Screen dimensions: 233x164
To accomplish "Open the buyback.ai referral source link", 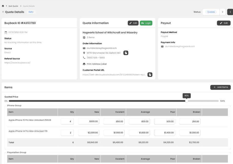I will point(17,63).
